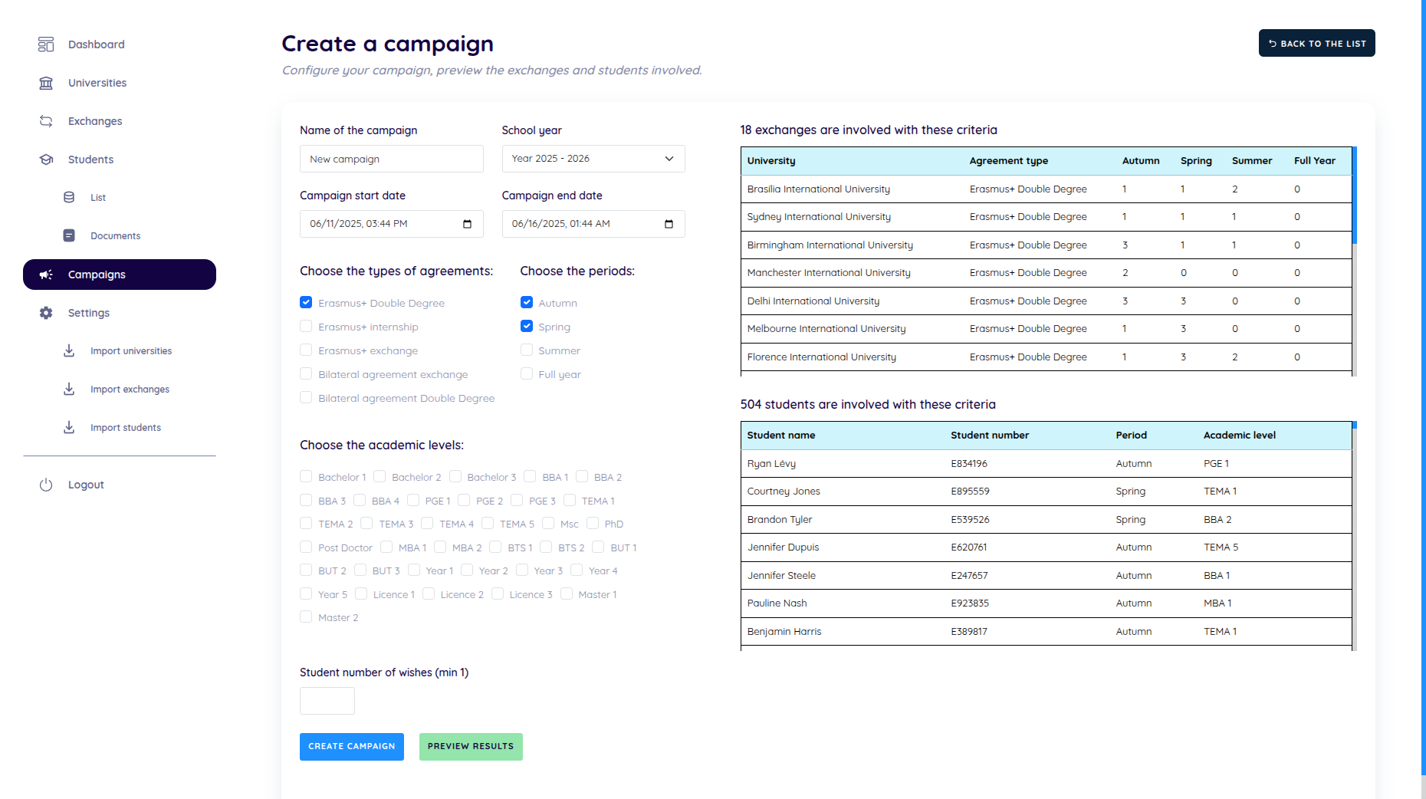Click the Students graduation cap icon
The height and width of the screenshot is (799, 1426).
click(x=46, y=159)
